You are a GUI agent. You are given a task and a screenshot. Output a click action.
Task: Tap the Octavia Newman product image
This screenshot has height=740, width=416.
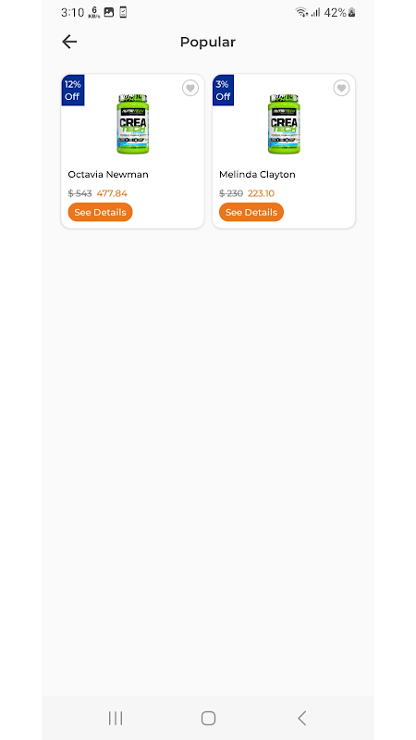(x=132, y=124)
